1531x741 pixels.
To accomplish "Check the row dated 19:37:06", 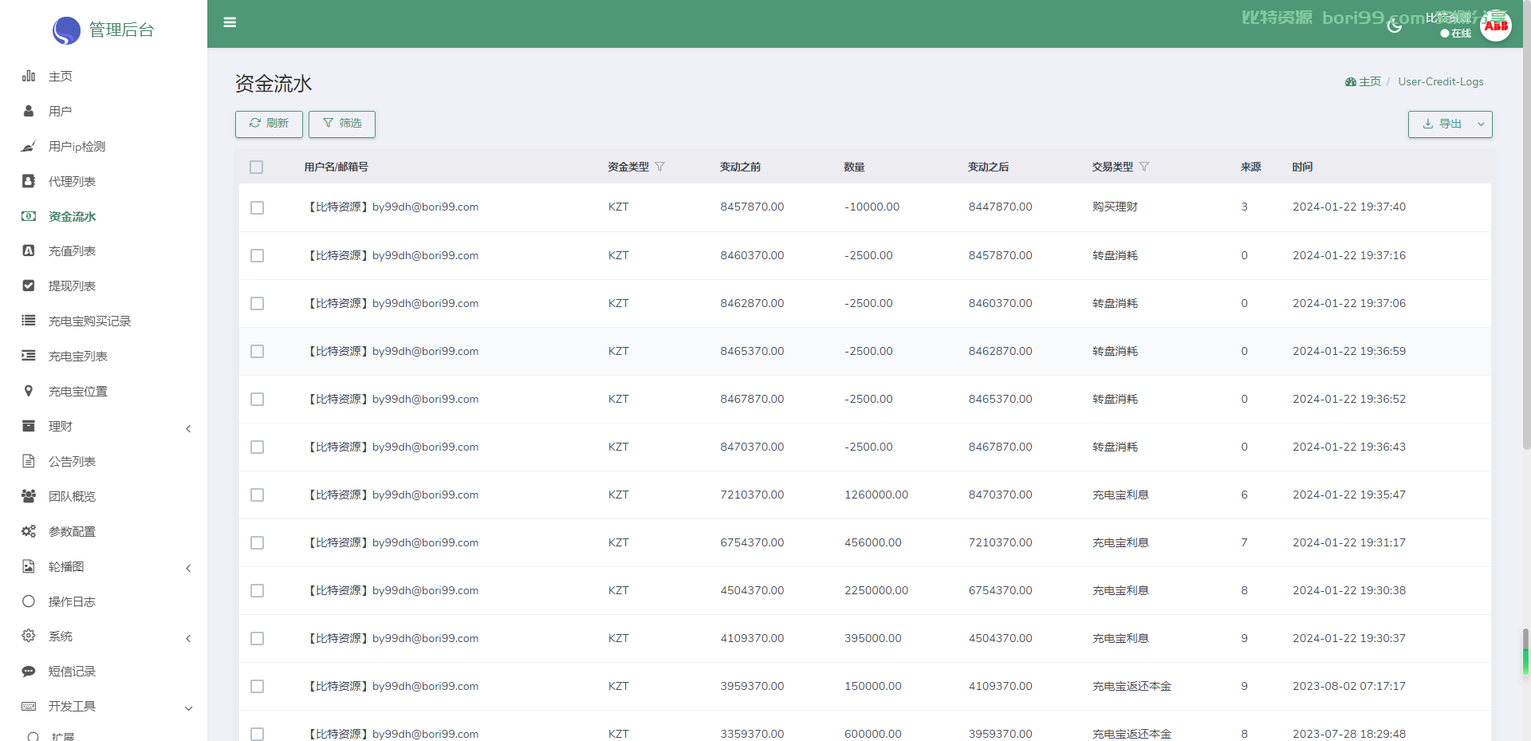I will 257,303.
